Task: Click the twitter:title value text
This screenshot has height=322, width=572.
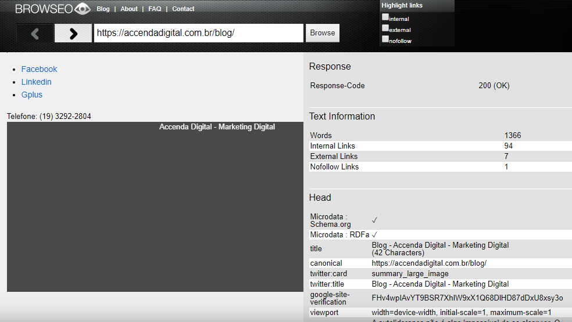Action: (440, 284)
